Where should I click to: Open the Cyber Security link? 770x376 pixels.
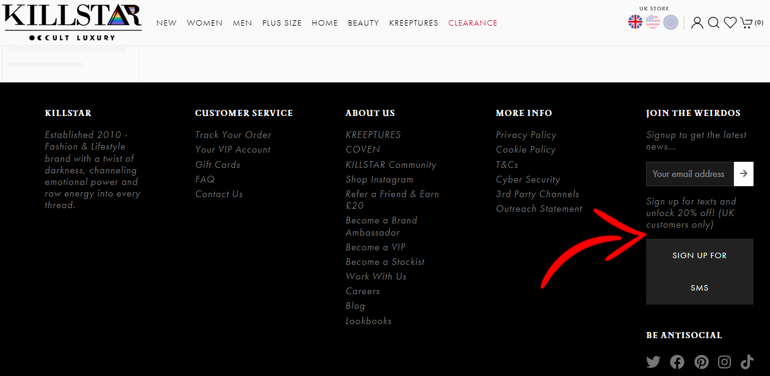click(528, 179)
